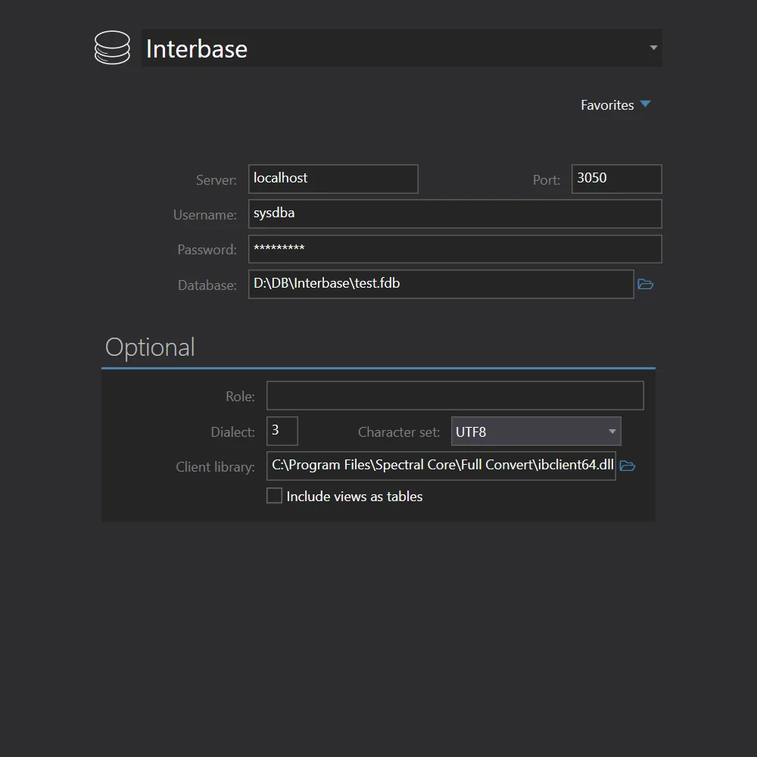Select the Port field containing 3050
757x757 pixels.
616,179
